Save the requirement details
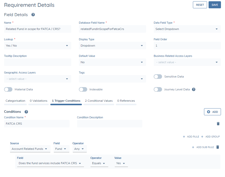 click(x=215, y=5)
